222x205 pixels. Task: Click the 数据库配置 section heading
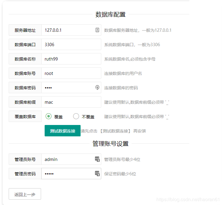[110, 14]
